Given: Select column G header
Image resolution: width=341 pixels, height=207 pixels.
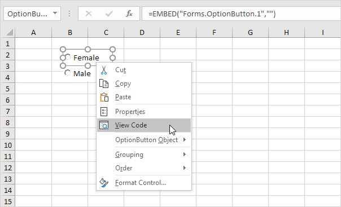Looking at the screenshot, I should pos(250,32).
